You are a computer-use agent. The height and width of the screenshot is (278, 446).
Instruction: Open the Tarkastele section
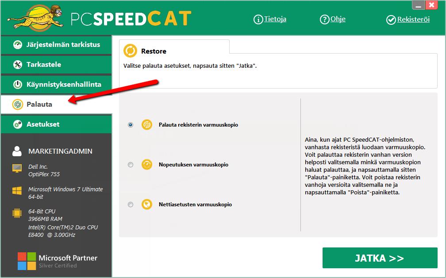pyautogui.click(x=56, y=65)
